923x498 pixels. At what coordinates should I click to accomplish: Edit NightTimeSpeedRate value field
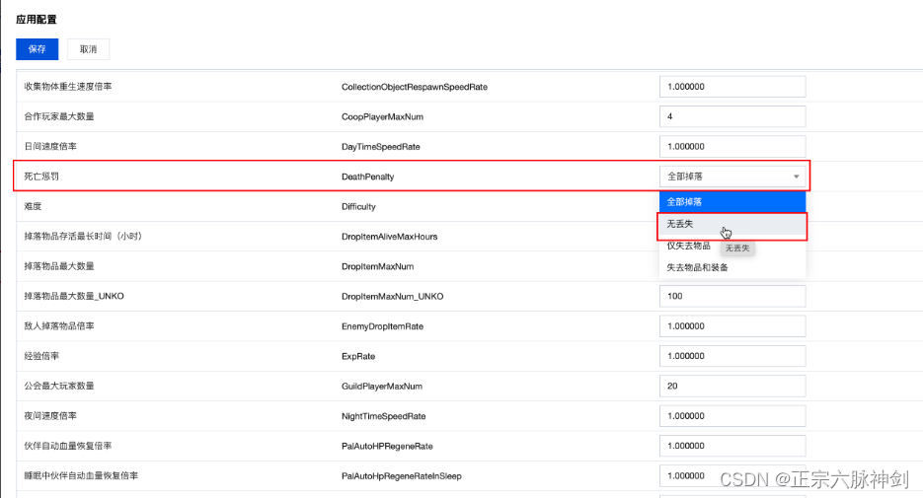[x=732, y=416]
